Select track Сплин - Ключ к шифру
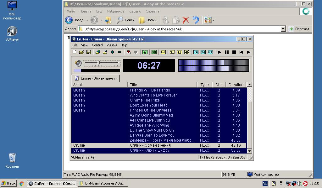This screenshot has width=322, height=188. point(159,150)
